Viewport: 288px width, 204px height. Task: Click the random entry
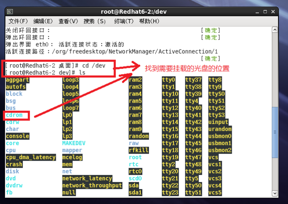pos(139,136)
